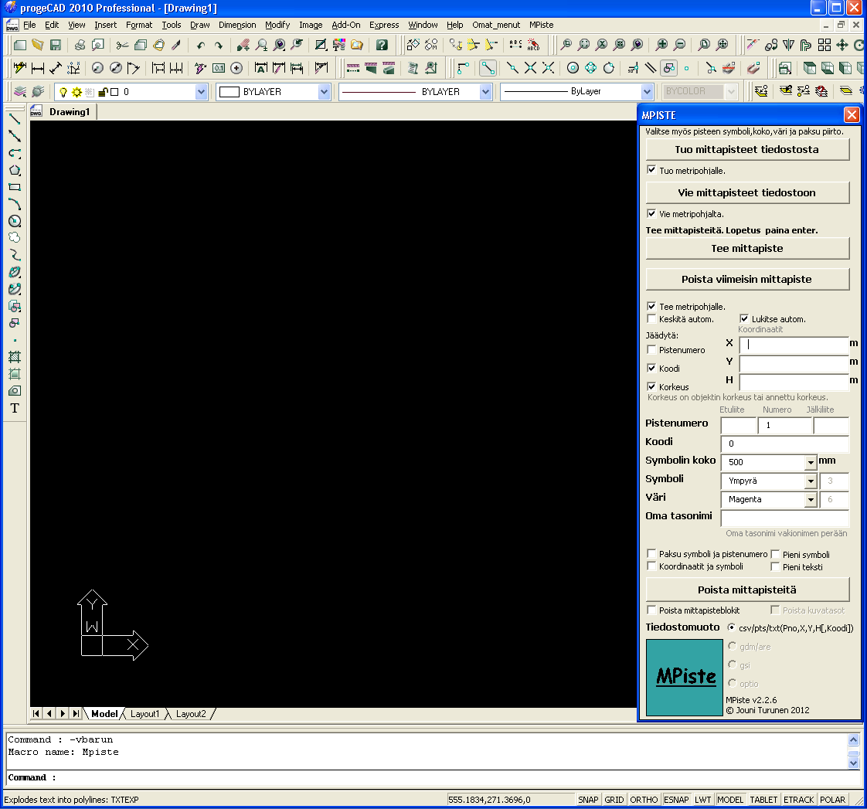Open the MPiste menu
The width and height of the screenshot is (867, 809).
click(542, 25)
